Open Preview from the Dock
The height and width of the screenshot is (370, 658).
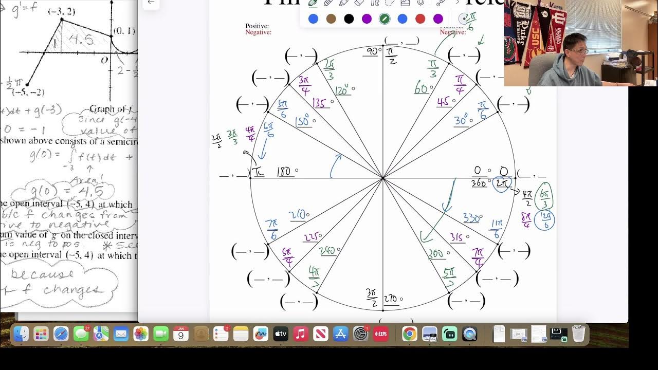[x=430, y=334]
